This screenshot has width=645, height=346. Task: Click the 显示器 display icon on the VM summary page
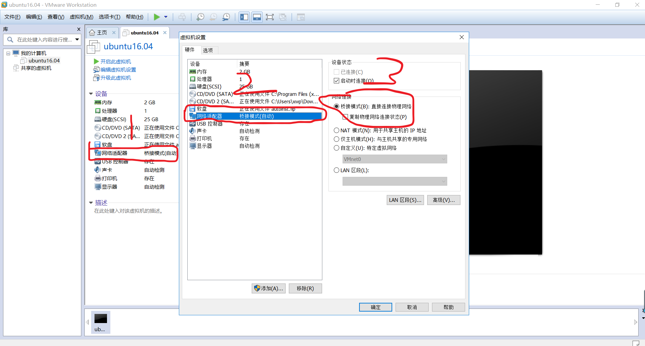click(x=98, y=187)
